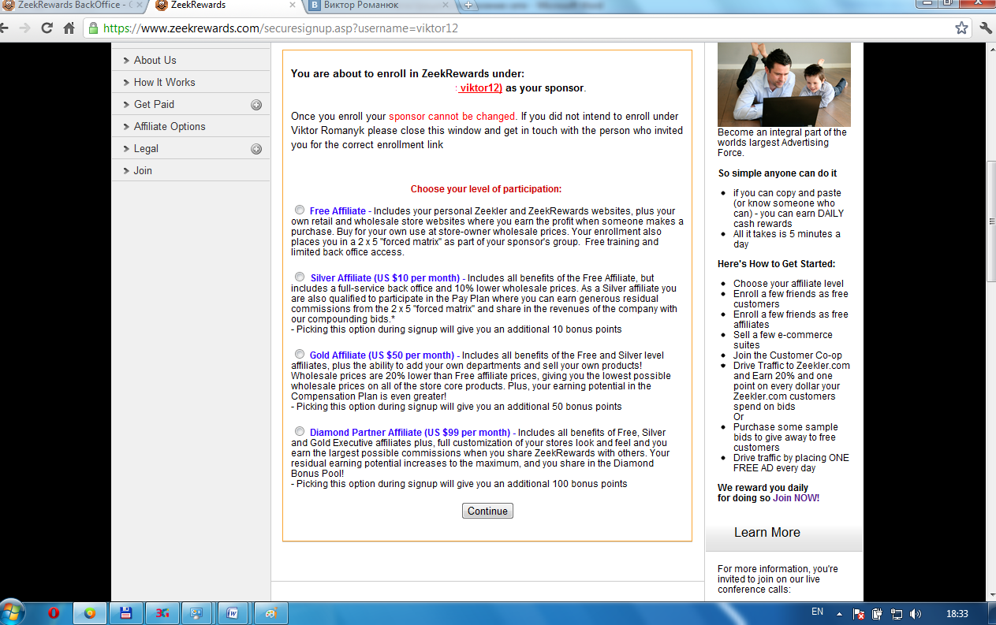Show hidden system tray icons

(x=839, y=613)
